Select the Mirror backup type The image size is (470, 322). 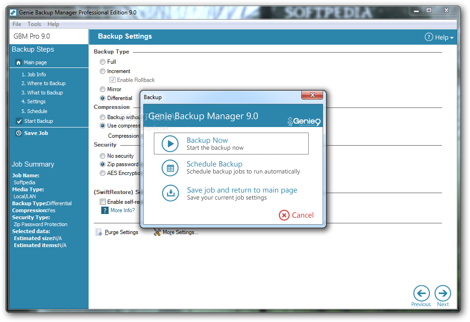103,89
